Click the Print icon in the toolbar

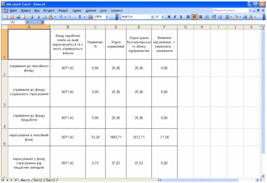[x=31, y=17]
